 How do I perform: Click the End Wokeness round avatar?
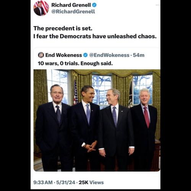tap(41, 55)
